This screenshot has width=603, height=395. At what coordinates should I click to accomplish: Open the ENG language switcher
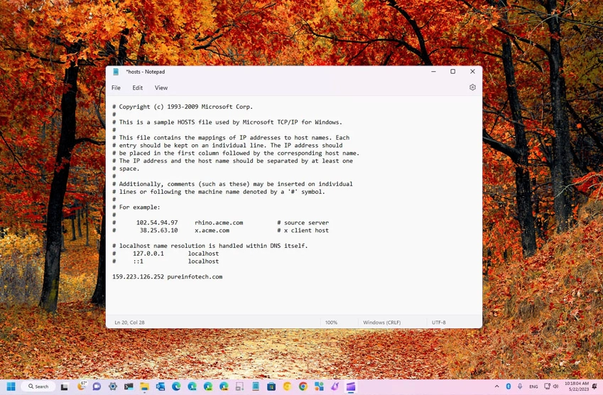click(x=533, y=386)
